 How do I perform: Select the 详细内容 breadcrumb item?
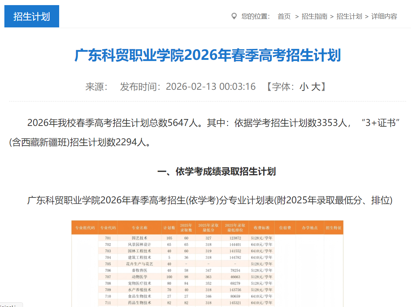384,16
